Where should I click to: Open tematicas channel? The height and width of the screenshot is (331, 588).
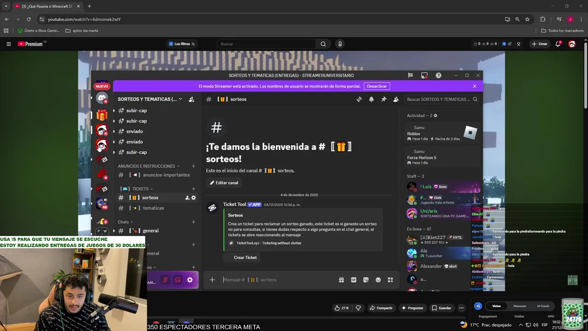156,208
